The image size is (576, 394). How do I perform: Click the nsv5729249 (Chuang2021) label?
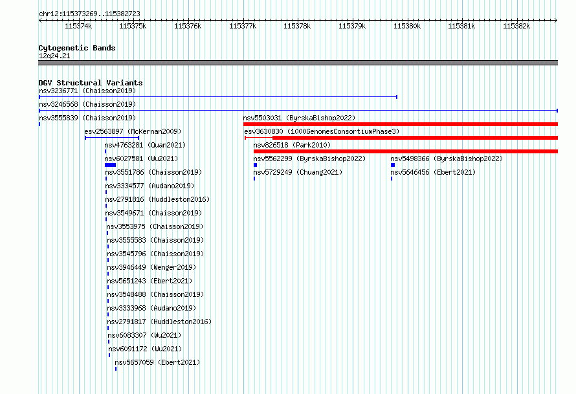coord(298,172)
